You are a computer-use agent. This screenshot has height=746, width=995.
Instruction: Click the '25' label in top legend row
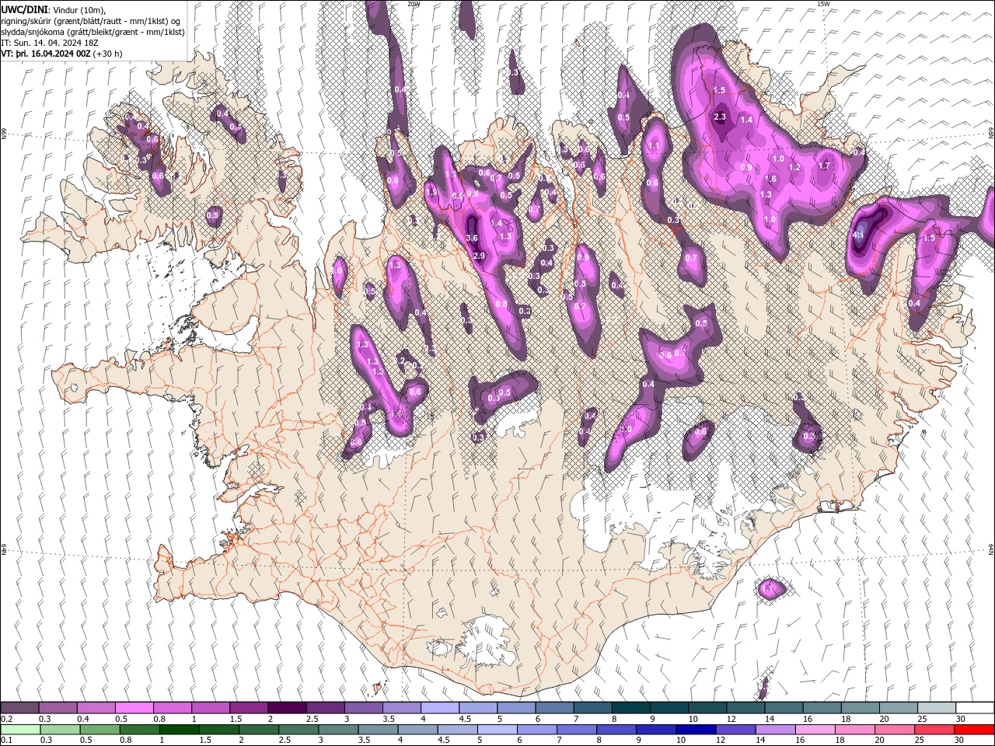tap(921, 719)
